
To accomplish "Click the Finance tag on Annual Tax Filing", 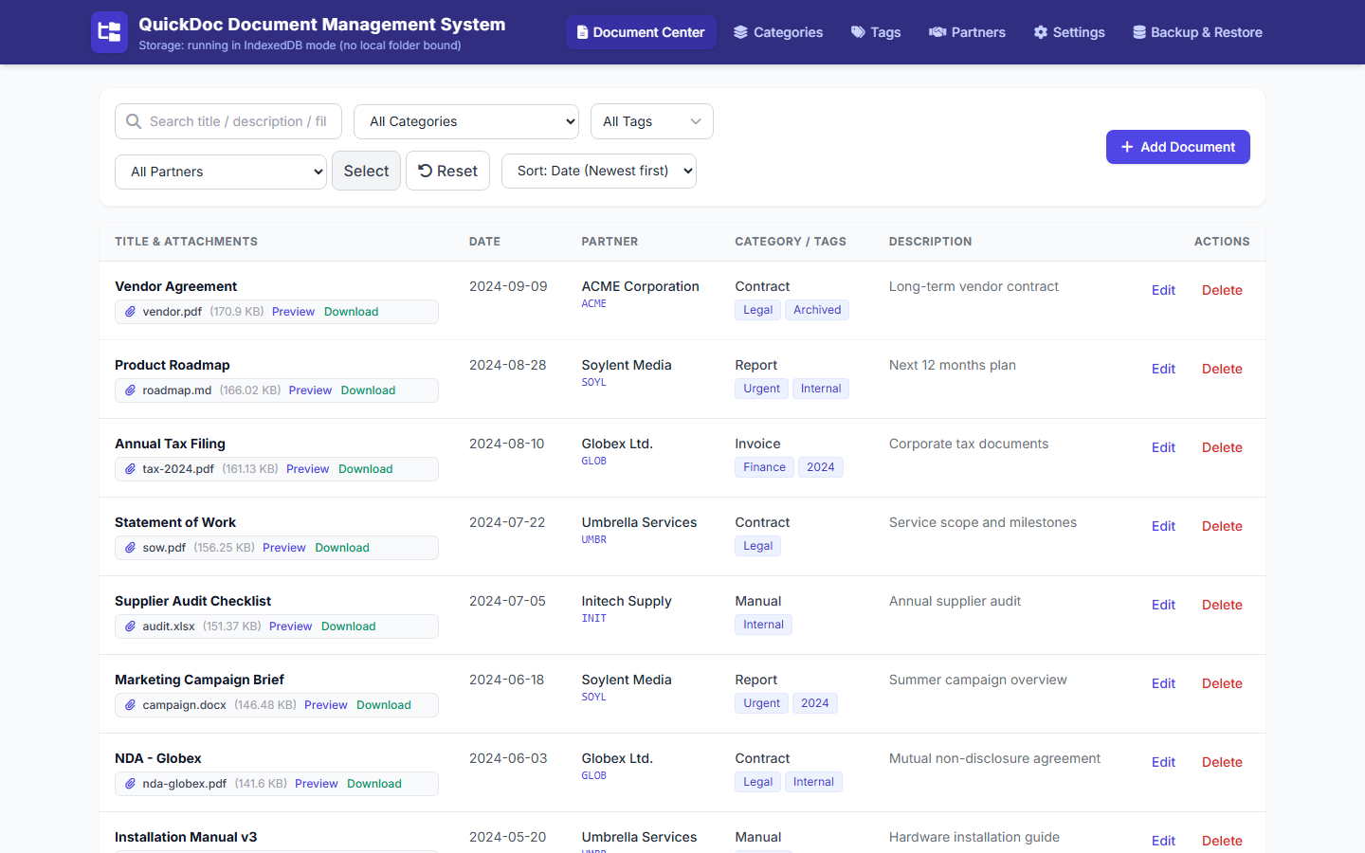I will point(764,467).
